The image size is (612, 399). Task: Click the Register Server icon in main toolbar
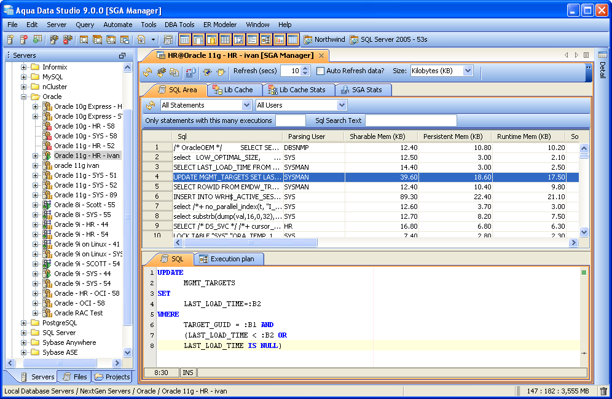(10, 39)
